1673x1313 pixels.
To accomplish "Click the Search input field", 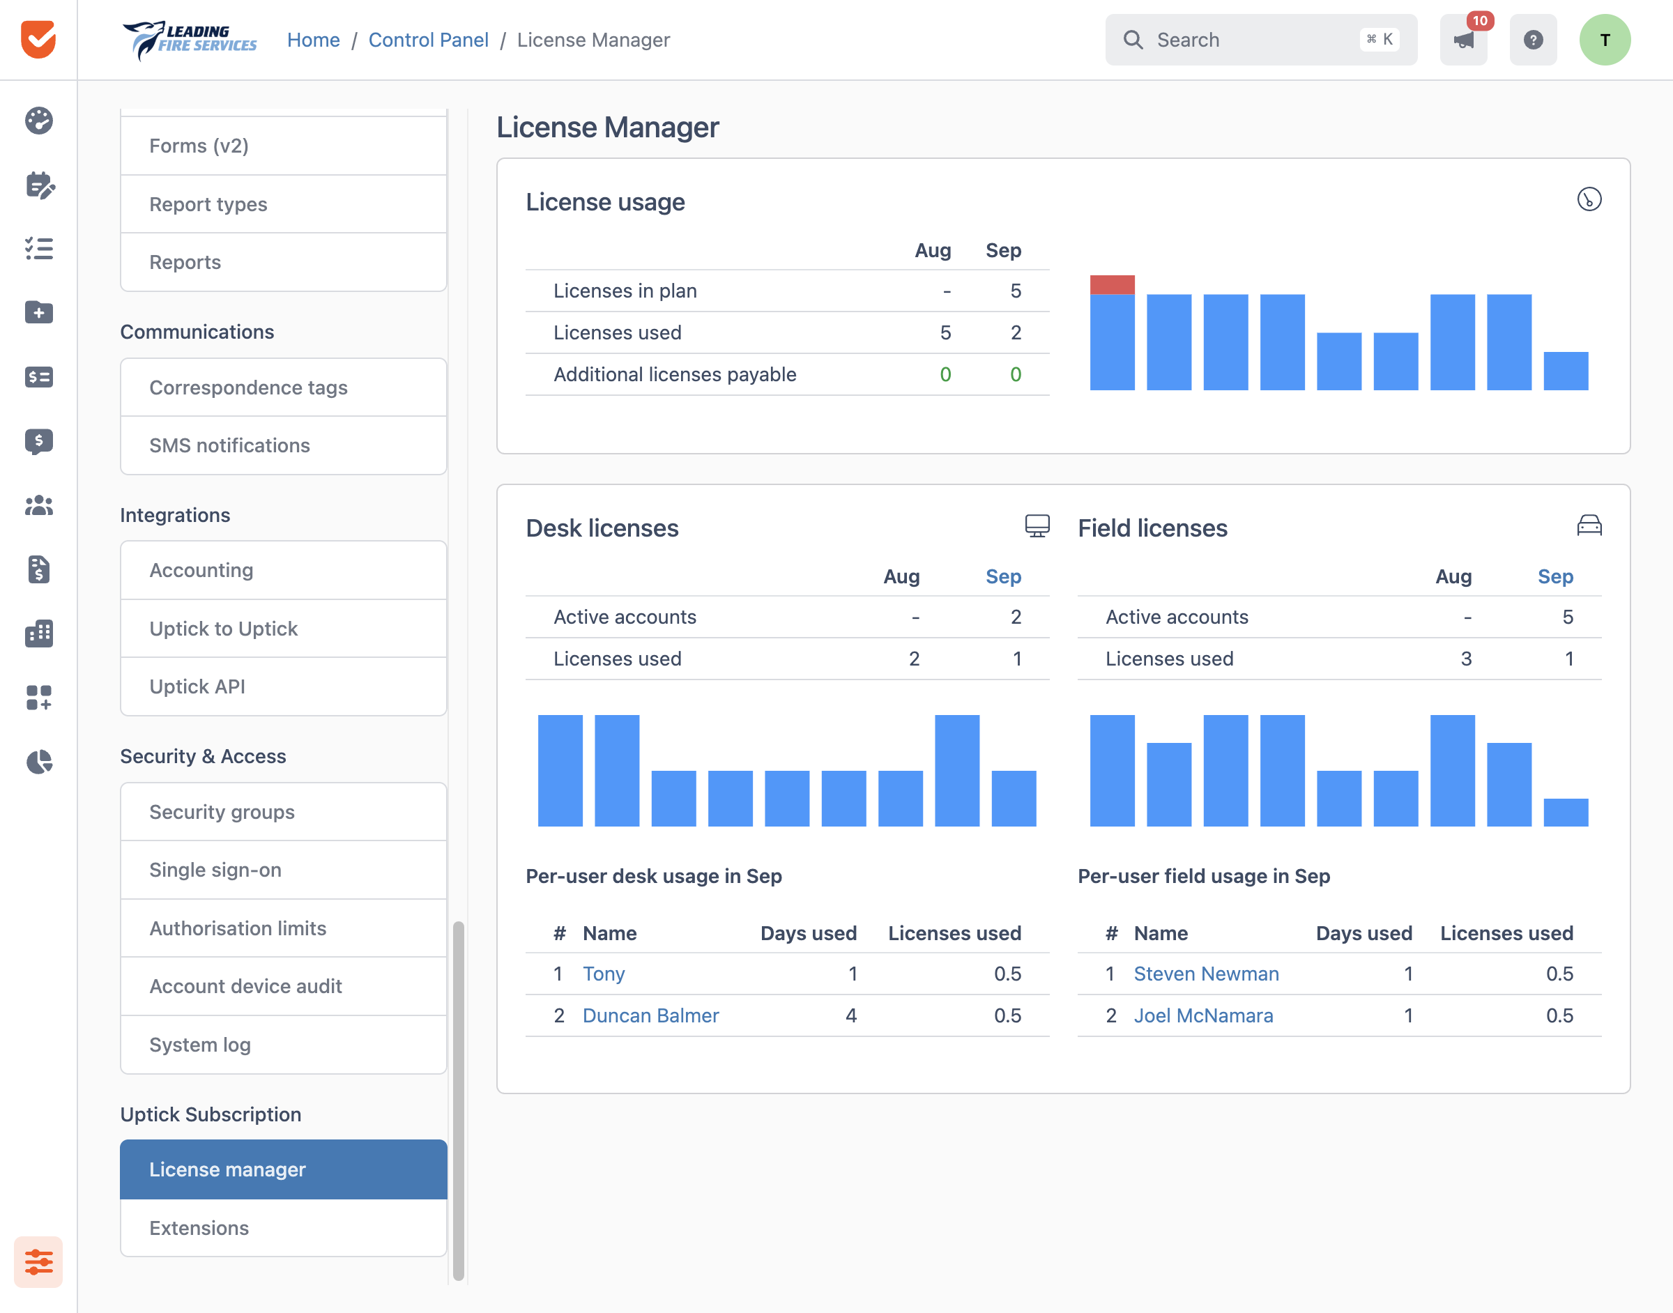I will (x=1261, y=40).
